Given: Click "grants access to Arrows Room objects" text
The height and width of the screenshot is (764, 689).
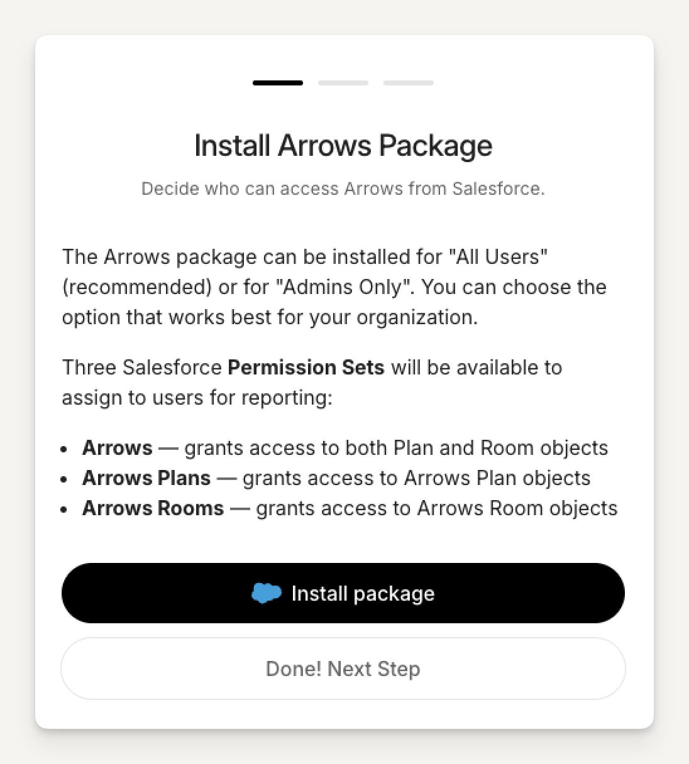Looking at the screenshot, I should (436, 508).
